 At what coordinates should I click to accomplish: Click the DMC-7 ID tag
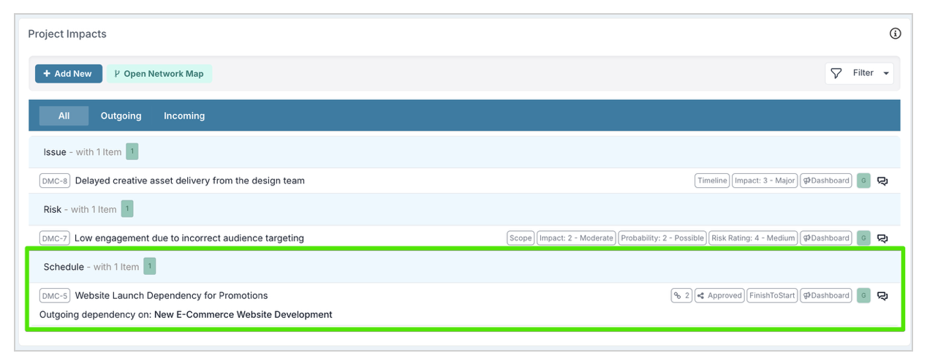(x=55, y=238)
